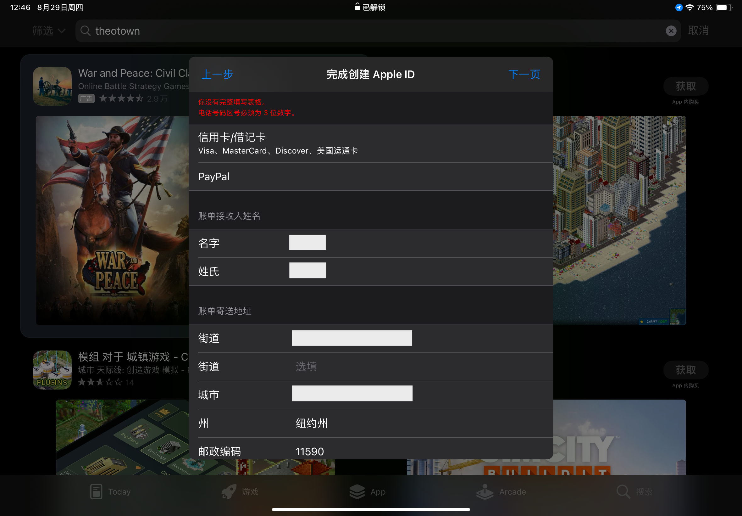Open War and Peace app icon
Image resolution: width=742 pixels, height=516 pixels.
point(52,86)
